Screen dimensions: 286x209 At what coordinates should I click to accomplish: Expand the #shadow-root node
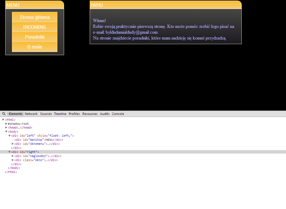6,124
